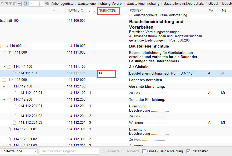Click the 'Als Globale.' position text

click(x=139, y=67)
